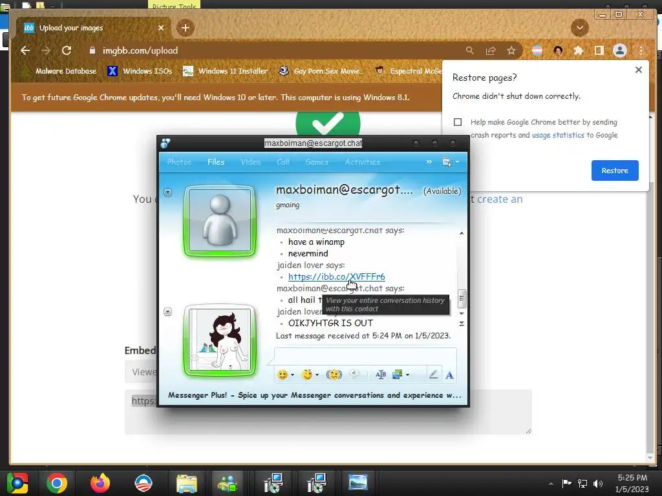Image resolution: width=662 pixels, height=496 pixels.
Task: Click the Restore button
Action: tap(615, 170)
